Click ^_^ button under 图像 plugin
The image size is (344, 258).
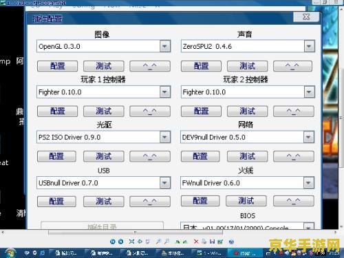(x=150, y=66)
